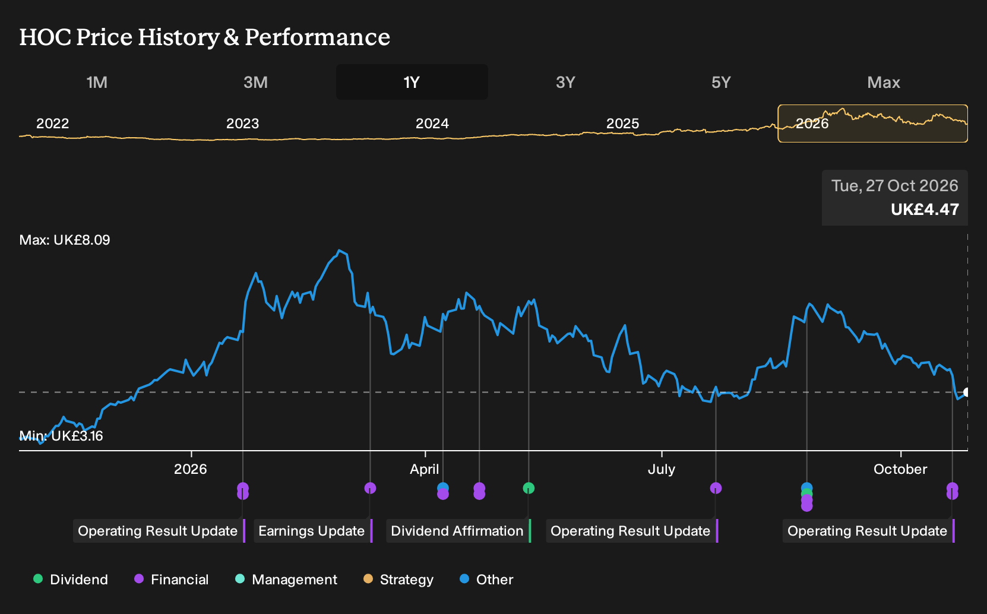Click the July label on the x-axis
Viewport: 987px width, 614px height.
coord(662,469)
